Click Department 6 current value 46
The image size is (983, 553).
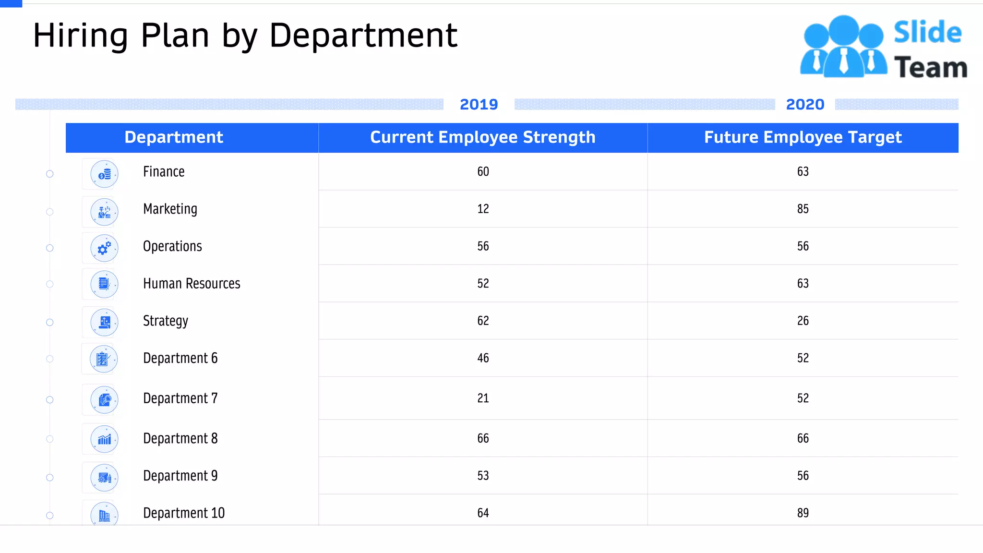click(483, 358)
